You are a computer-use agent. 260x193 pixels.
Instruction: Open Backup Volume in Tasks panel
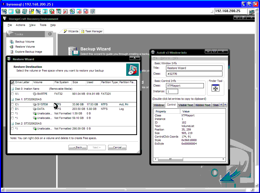(x=25, y=42)
